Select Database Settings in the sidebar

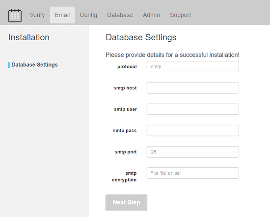click(x=34, y=65)
